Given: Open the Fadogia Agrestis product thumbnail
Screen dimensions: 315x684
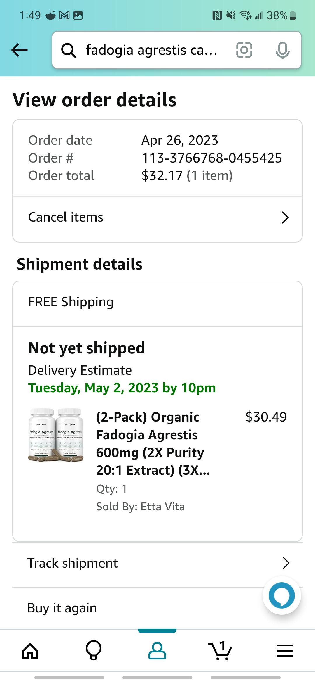Looking at the screenshot, I should pyautogui.click(x=55, y=435).
